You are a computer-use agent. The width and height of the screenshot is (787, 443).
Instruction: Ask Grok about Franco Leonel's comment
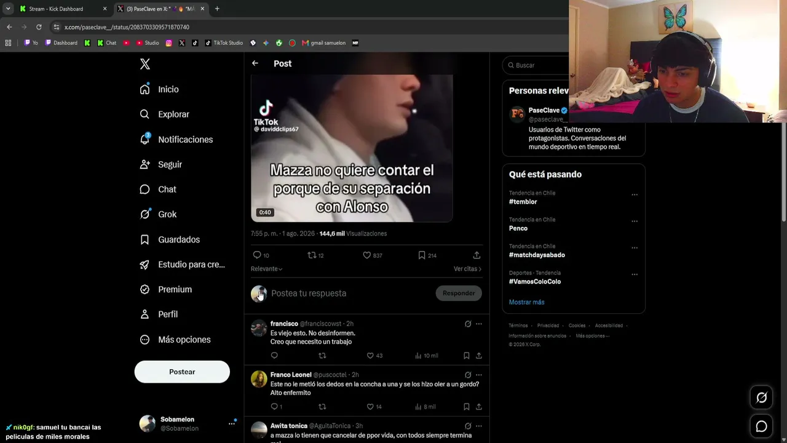pyautogui.click(x=468, y=375)
